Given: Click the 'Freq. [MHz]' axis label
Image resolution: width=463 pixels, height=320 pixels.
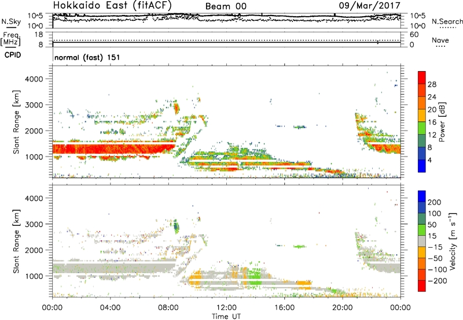Looking at the screenshot, I should tap(10, 39).
